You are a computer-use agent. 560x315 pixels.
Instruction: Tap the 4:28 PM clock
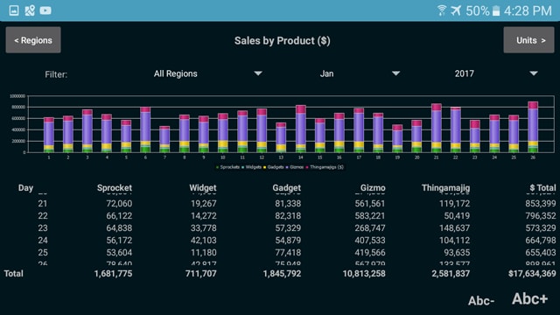point(528,10)
